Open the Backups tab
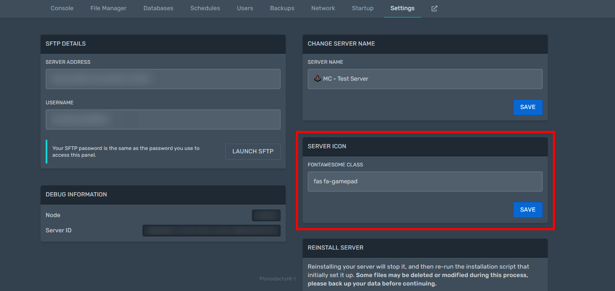The height and width of the screenshot is (291, 615). [x=282, y=8]
